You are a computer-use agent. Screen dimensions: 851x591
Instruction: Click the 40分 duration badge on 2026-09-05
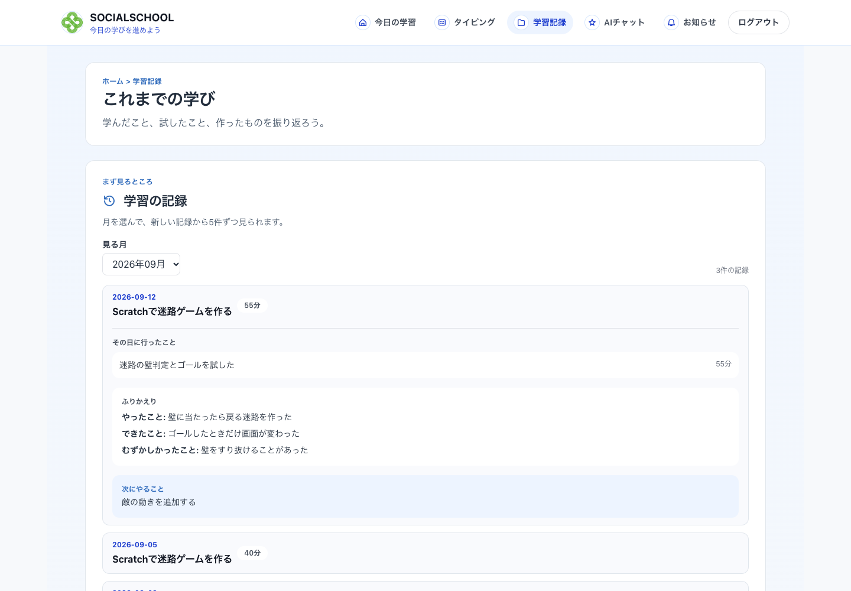click(252, 553)
